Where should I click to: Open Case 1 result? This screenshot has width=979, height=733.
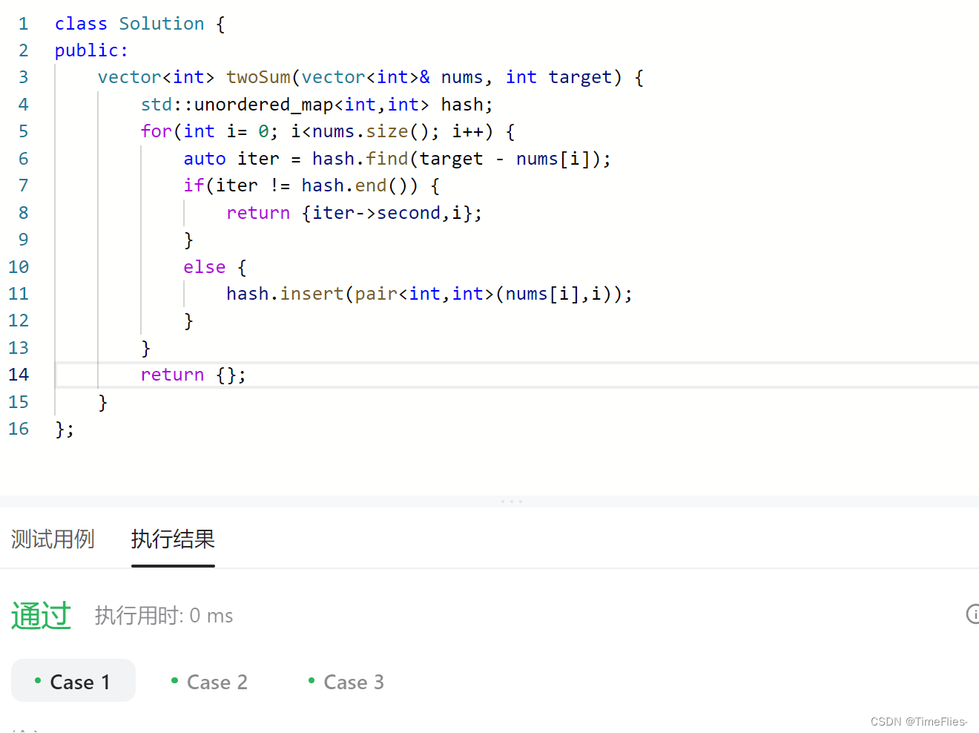pyautogui.click(x=73, y=681)
